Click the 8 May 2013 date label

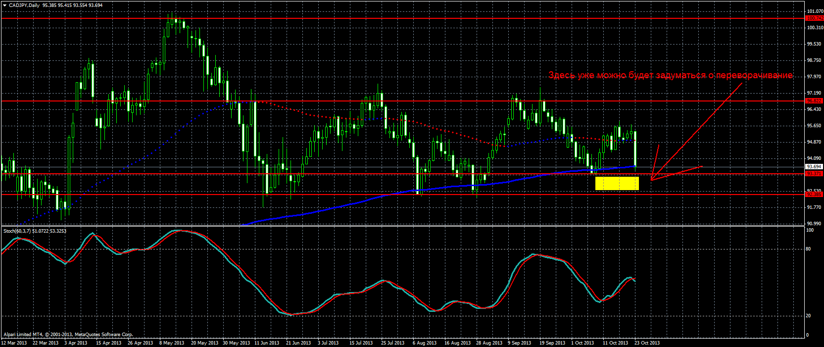[x=172, y=343]
